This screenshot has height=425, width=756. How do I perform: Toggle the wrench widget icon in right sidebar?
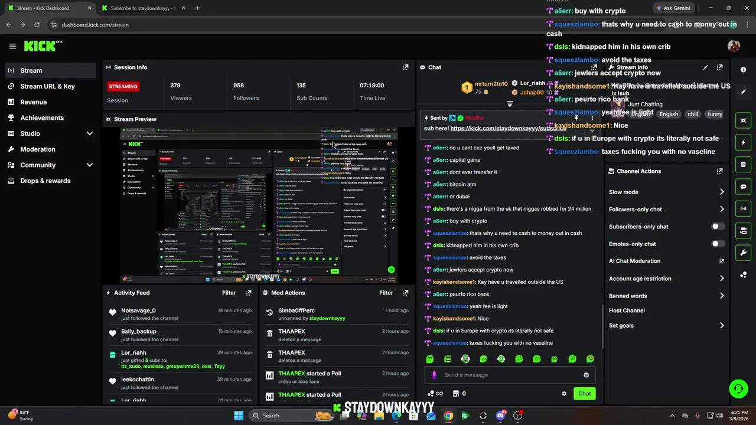[x=743, y=253]
